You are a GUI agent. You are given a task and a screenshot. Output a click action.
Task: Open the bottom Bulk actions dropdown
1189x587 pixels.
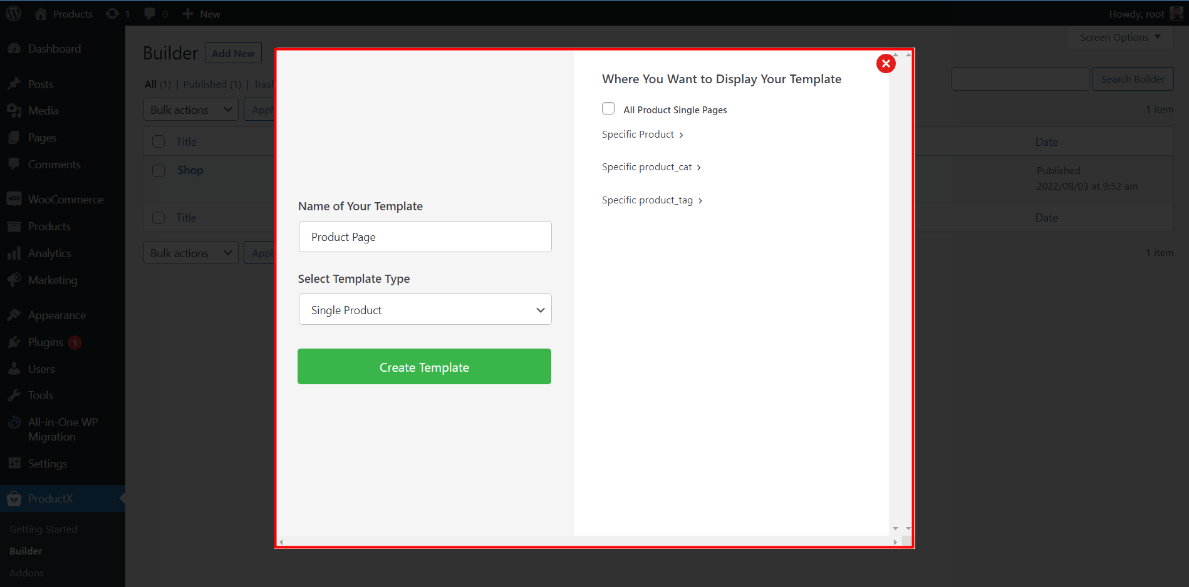tap(190, 253)
